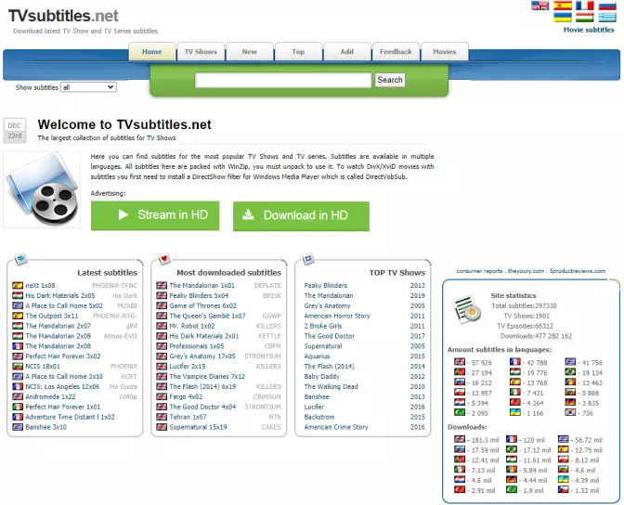Click the Site statistics checklist icon

tap(467, 309)
